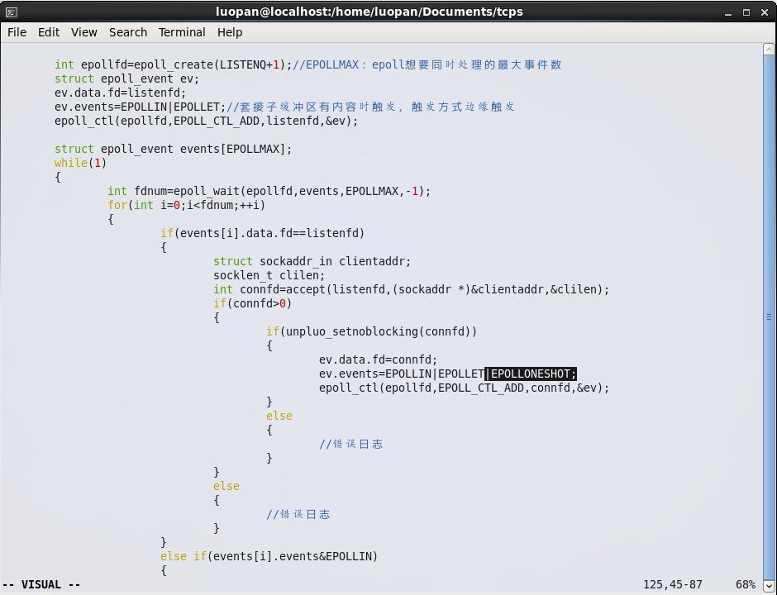Click 'if(events[i].data.fd==listenfd)' line
The height and width of the screenshot is (595, 777).
tap(262, 233)
